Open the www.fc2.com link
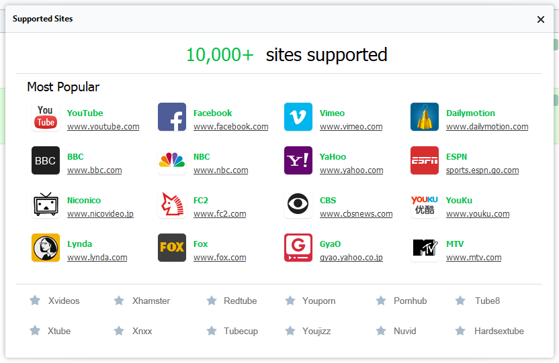Viewport: 559px width, 363px height. (x=220, y=214)
